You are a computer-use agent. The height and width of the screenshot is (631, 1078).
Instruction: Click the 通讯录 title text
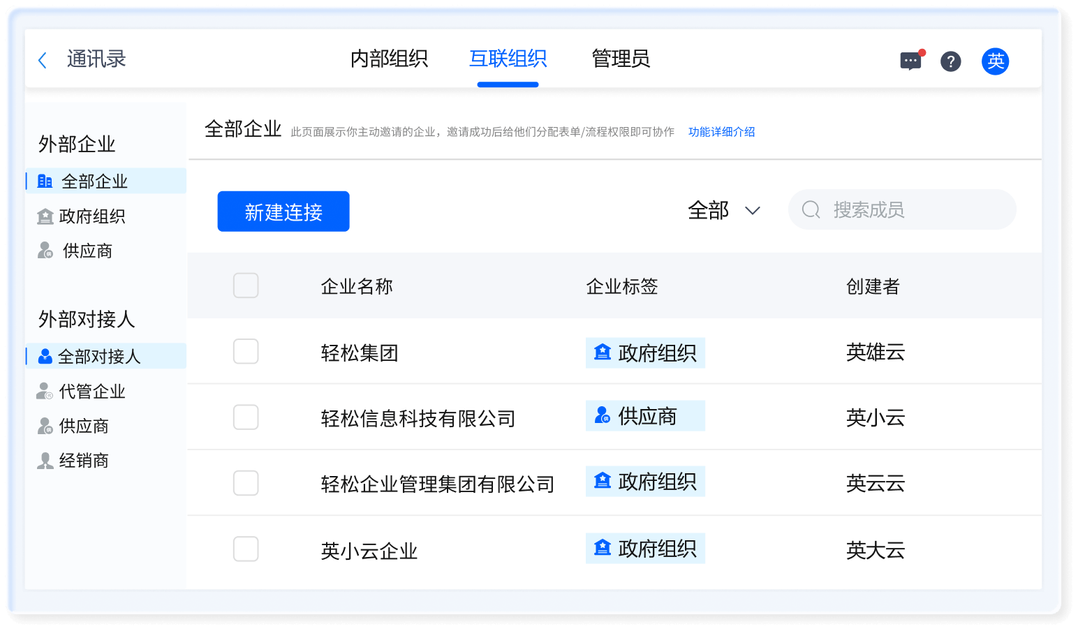(x=96, y=59)
